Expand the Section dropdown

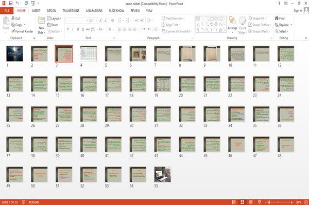[x=55, y=31]
